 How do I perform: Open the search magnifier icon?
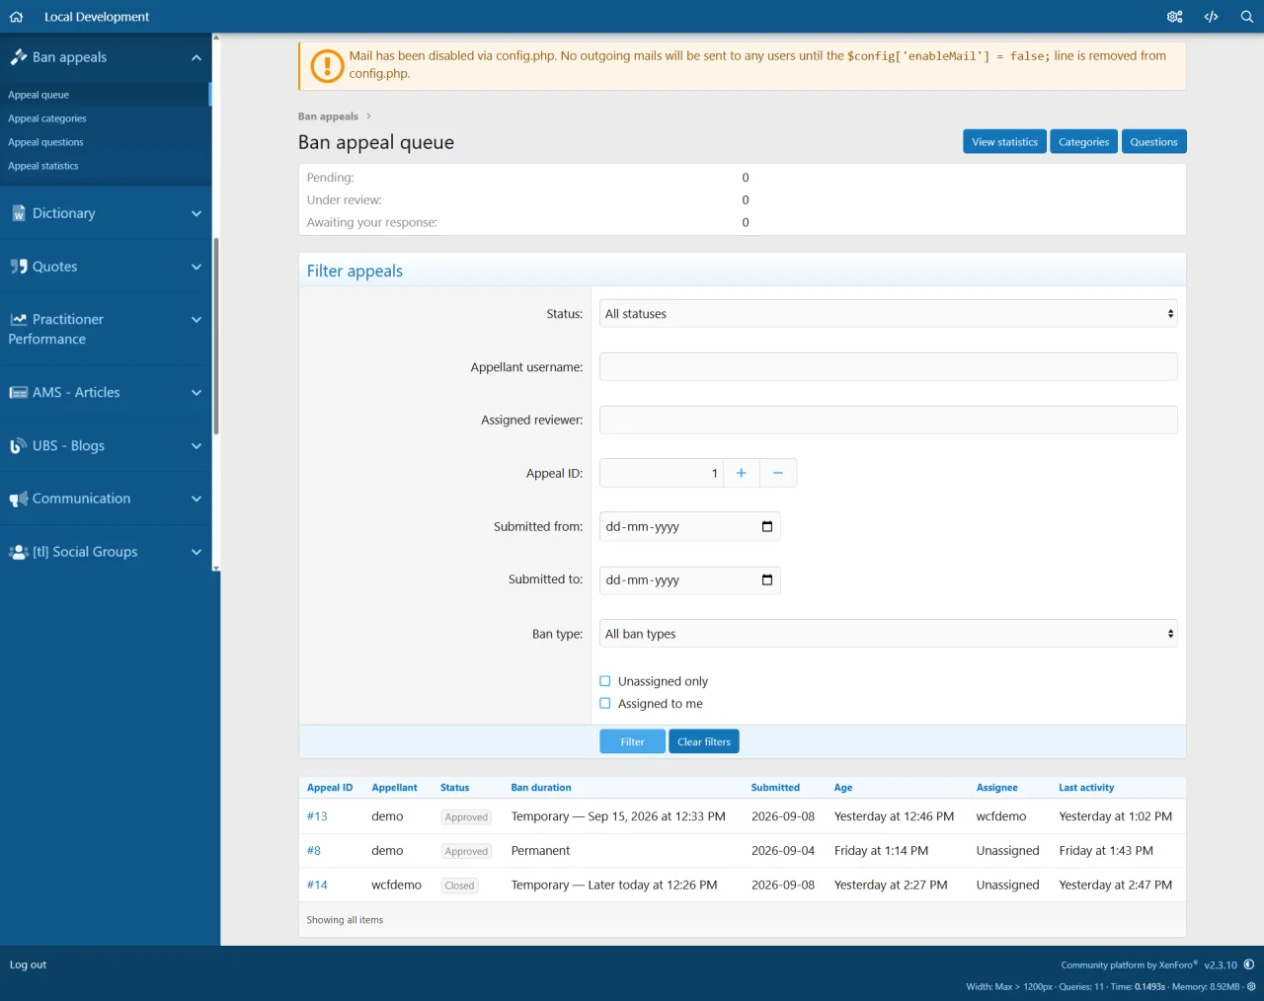1247,17
